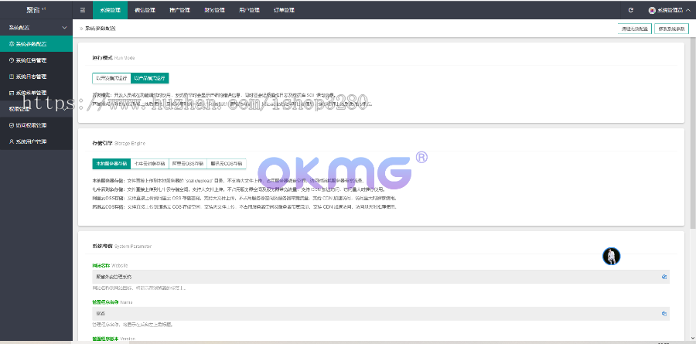Select 访问权限管理 in the sidebar
Viewport: 696px width, 344px height.
[x=36, y=125]
